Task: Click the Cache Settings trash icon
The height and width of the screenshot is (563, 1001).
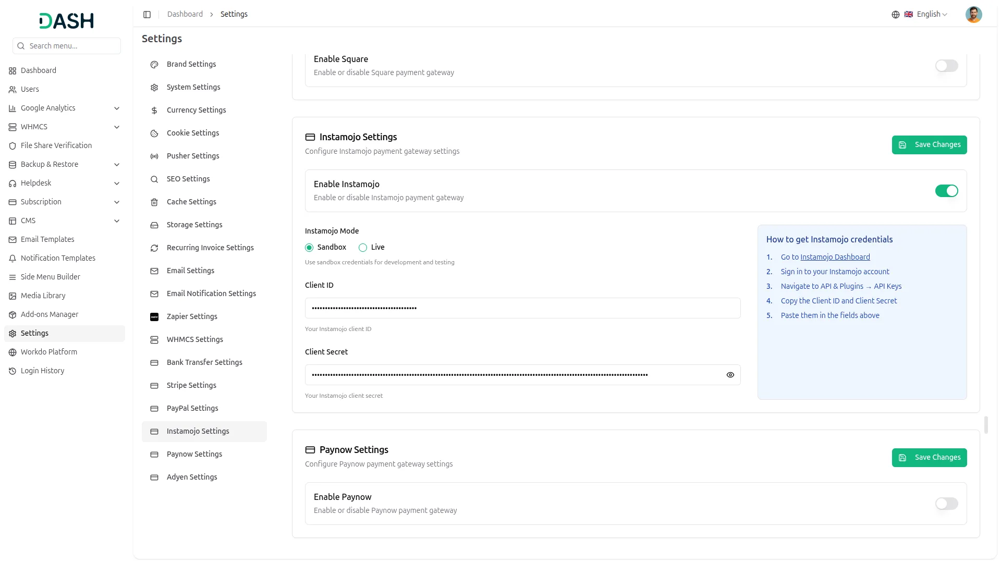Action: pyautogui.click(x=154, y=202)
